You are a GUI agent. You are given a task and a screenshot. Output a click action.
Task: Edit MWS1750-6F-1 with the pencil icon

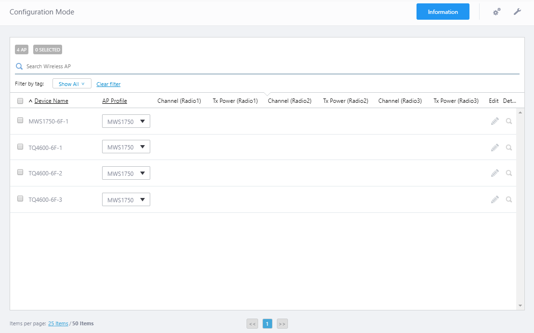[x=495, y=121]
